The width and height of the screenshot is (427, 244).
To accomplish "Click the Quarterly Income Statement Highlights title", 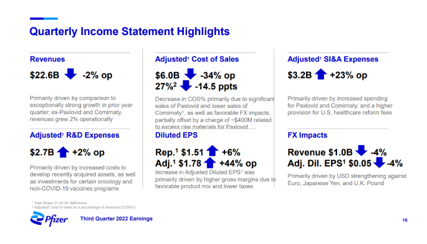I will click(129, 30).
